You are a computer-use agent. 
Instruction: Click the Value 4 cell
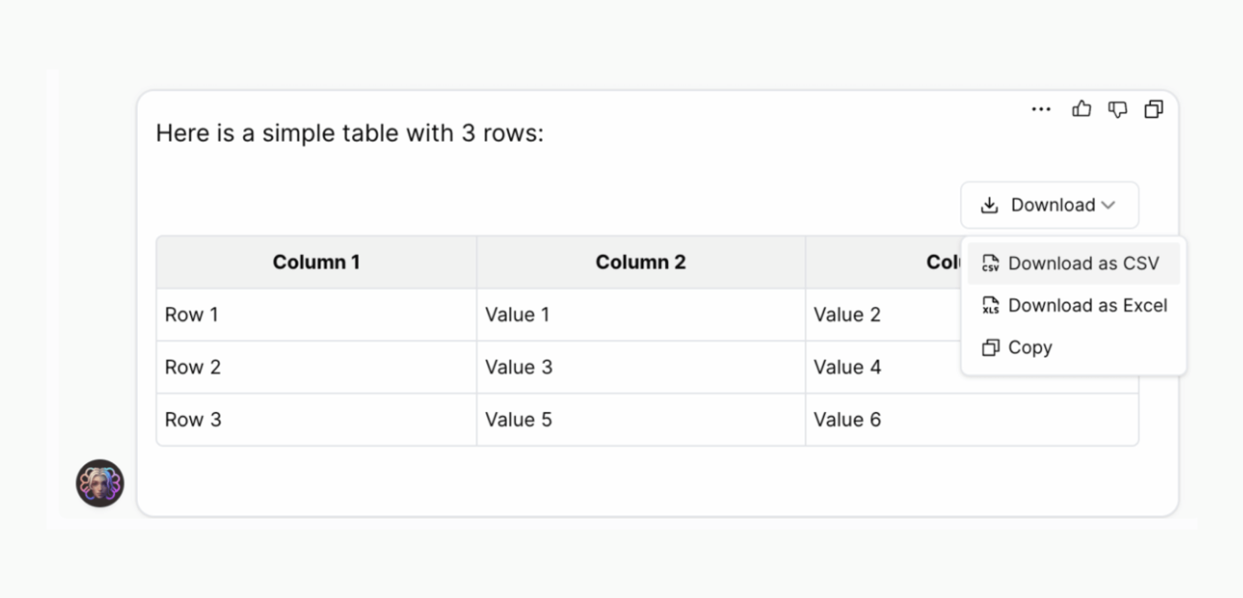(x=884, y=367)
